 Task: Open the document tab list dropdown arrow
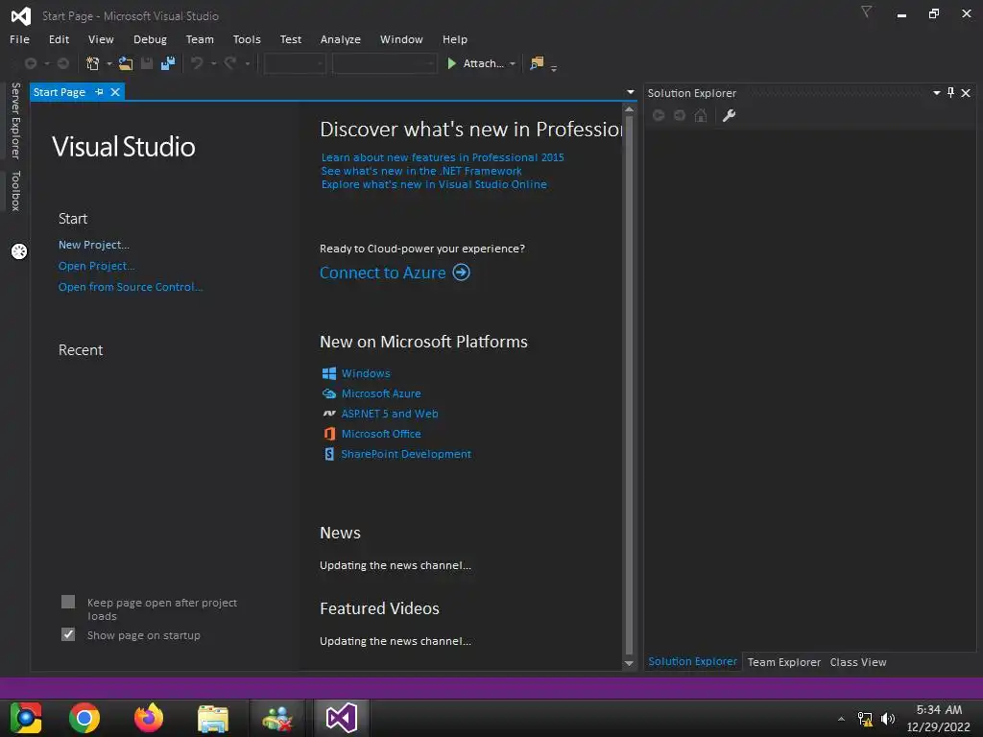(x=631, y=92)
